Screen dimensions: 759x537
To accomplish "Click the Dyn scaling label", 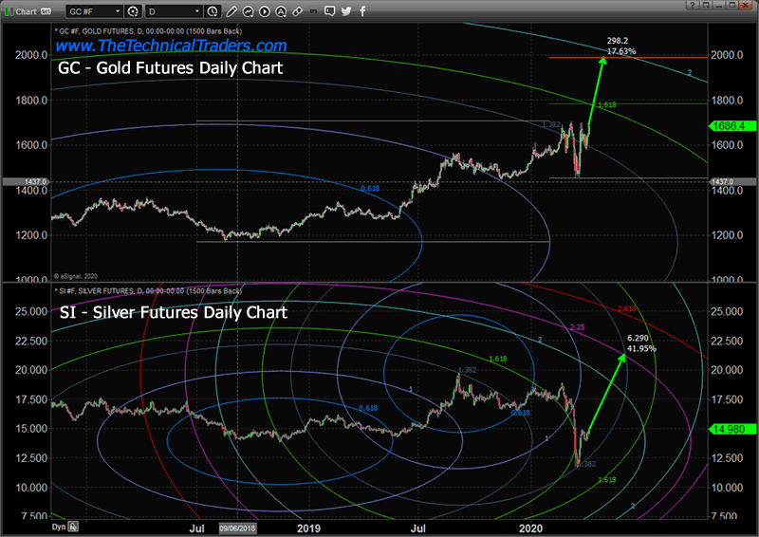I will pyautogui.click(x=59, y=527).
